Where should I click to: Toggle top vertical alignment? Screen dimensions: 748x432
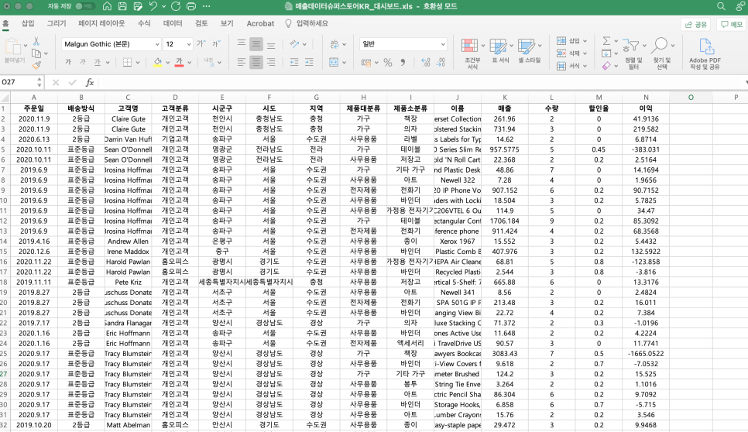pyautogui.click(x=242, y=44)
